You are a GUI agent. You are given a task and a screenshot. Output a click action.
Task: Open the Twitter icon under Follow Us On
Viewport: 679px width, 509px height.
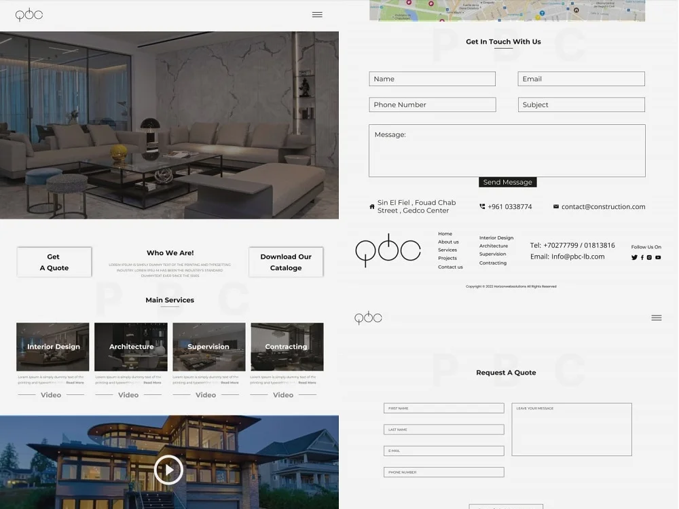pos(634,258)
